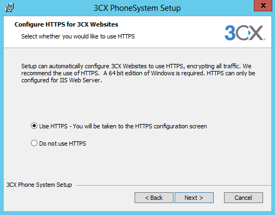Go to the next step with Next >
The image size is (275, 215).
(194, 198)
